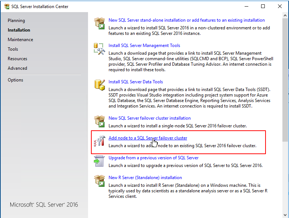Screen dimensions: 289x218
Task: Click the vertical scrollbar thumb
Action: pos(285,80)
